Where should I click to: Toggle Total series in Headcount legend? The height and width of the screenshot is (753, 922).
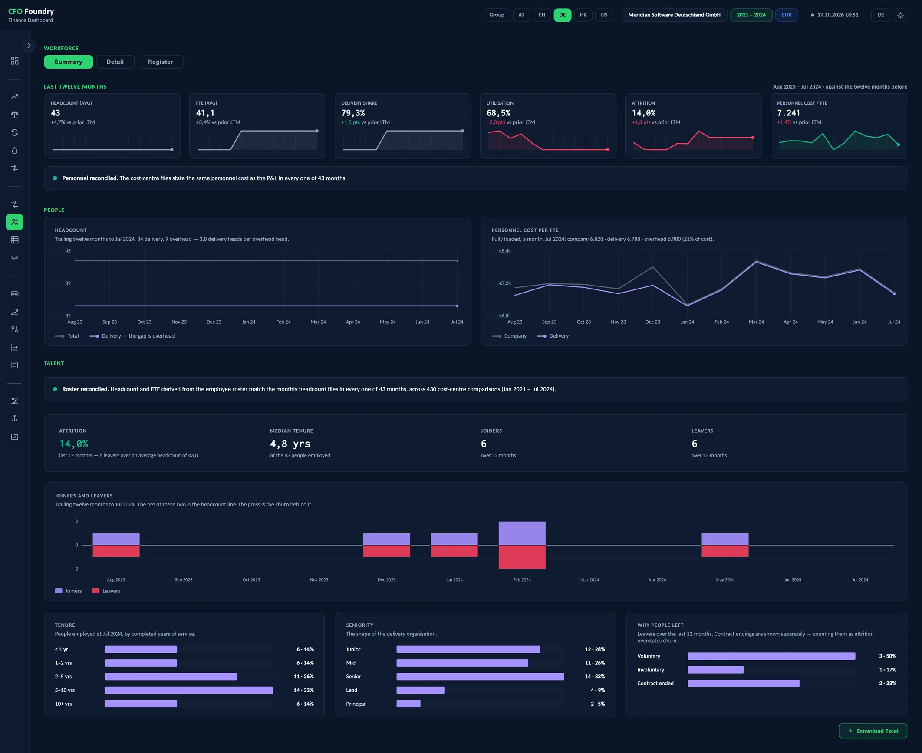[x=67, y=336]
